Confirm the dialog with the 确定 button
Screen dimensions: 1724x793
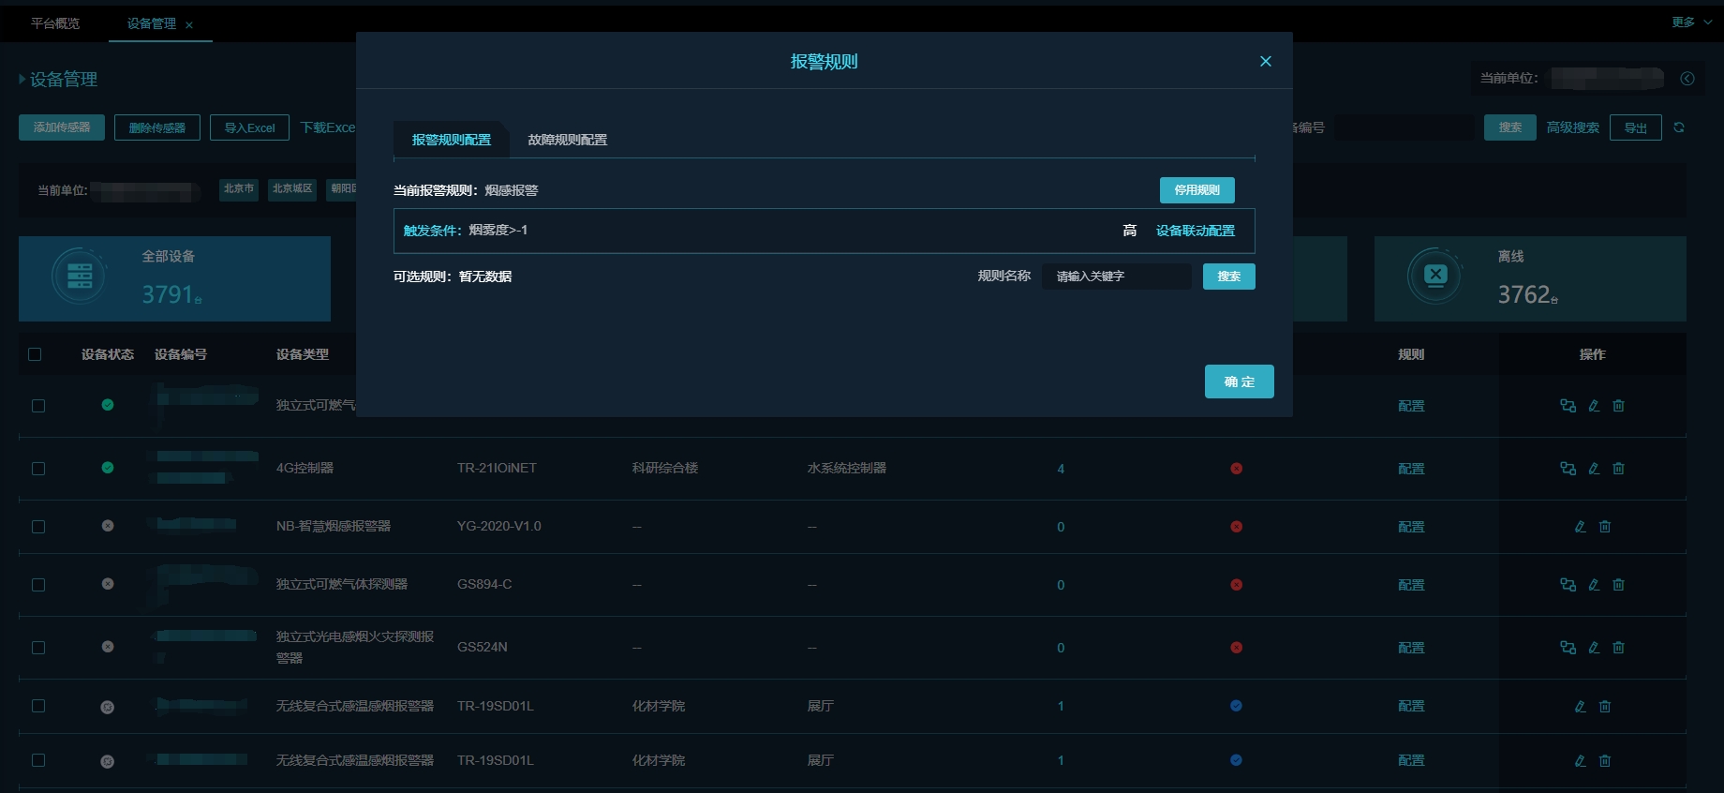(1239, 382)
